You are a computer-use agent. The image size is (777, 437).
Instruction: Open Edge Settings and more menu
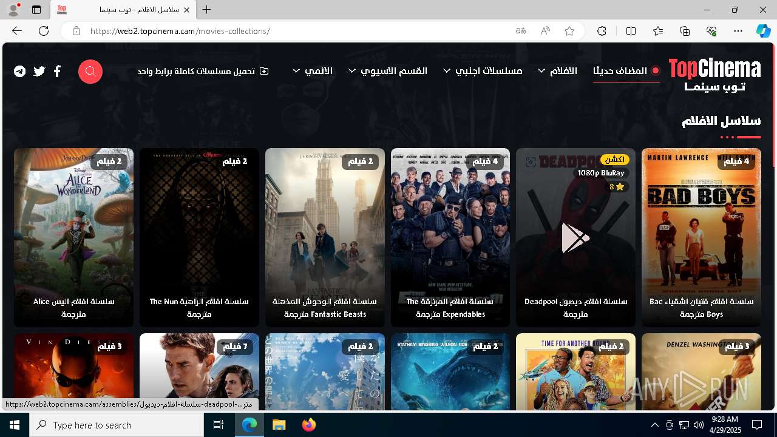738,31
